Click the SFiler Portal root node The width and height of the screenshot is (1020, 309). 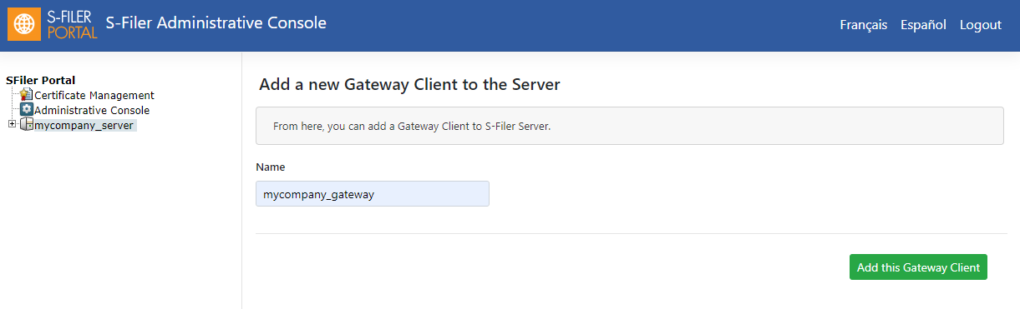41,80
